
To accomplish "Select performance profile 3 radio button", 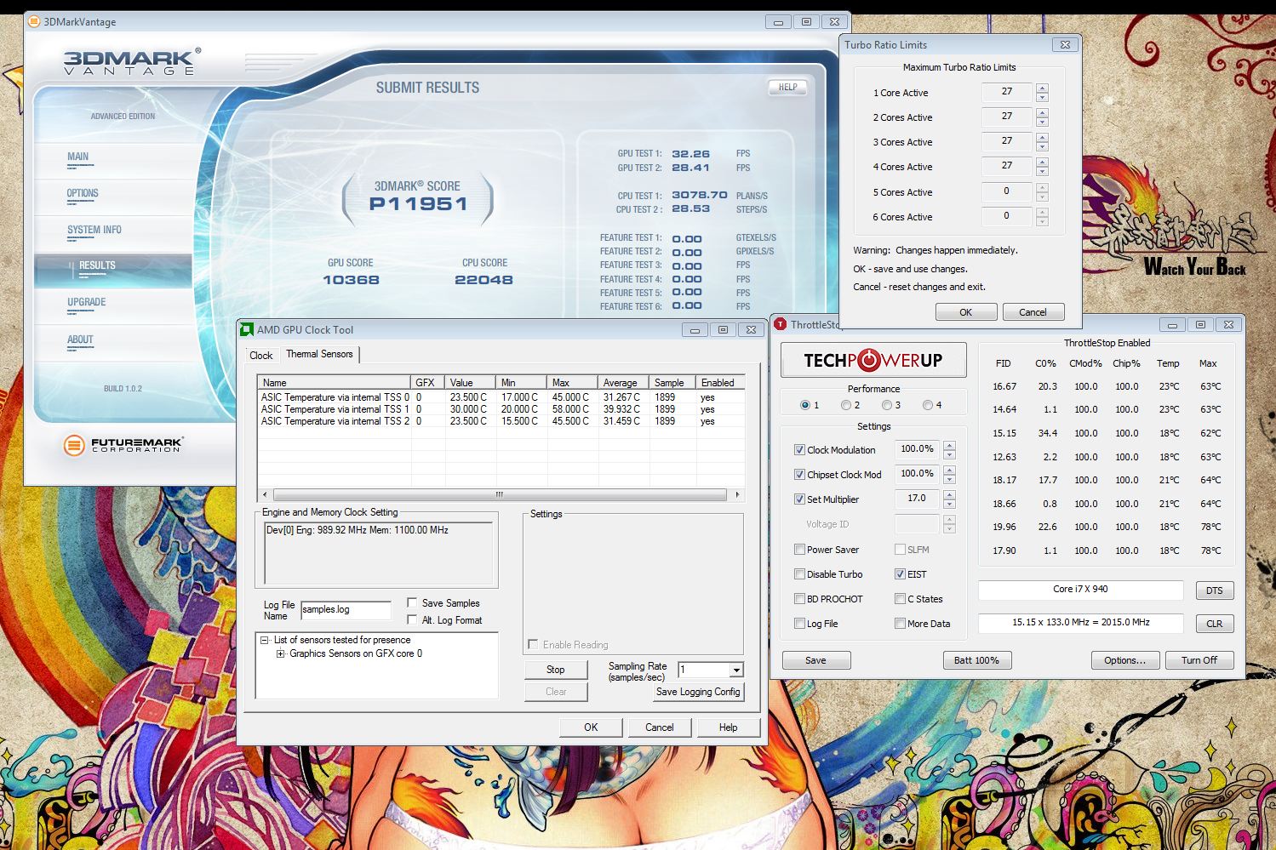I will point(886,405).
